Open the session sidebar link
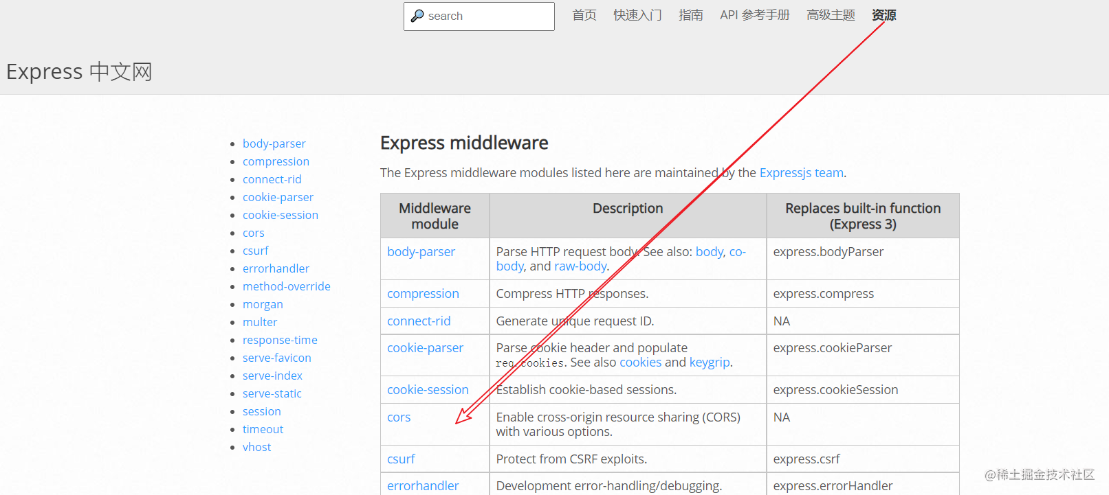Image resolution: width=1109 pixels, height=495 pixels. pyautogui.click(x=262, y=411)
